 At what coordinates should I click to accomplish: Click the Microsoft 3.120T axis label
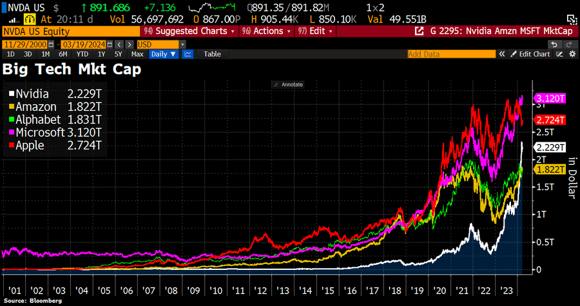[x=550, y=99]
